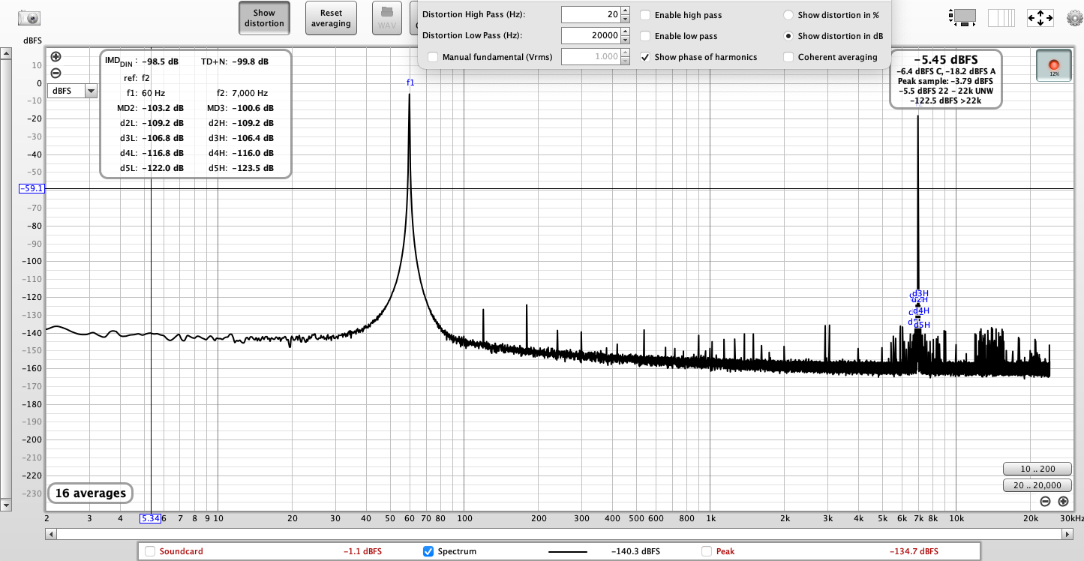Open the dBFS axis units dropdown
This screenshot has width=1084, height=561.
point(91,91)
